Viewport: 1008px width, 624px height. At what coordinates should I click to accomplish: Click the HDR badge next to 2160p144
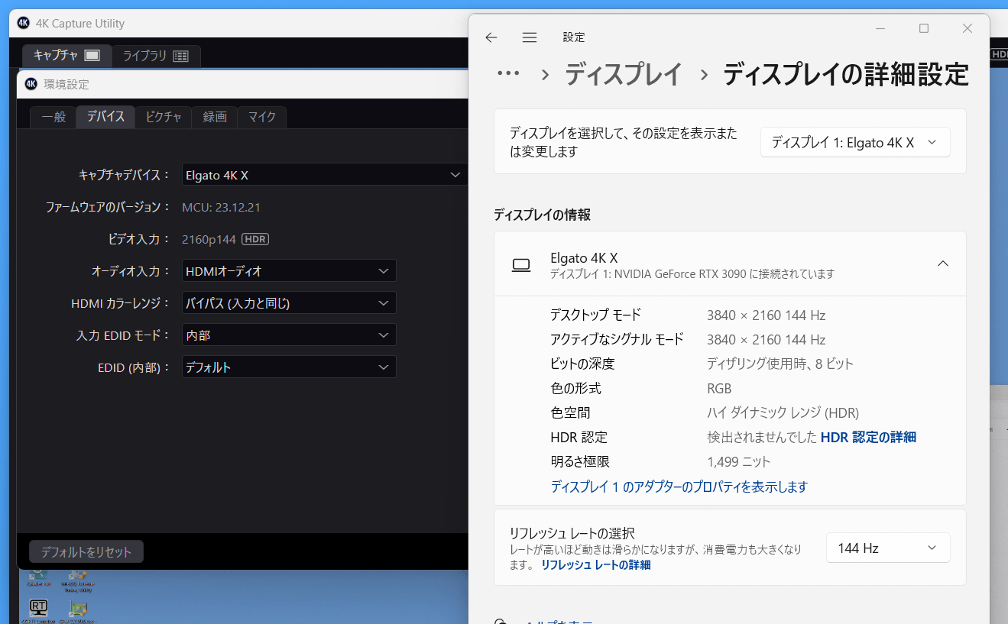point(255,239)
